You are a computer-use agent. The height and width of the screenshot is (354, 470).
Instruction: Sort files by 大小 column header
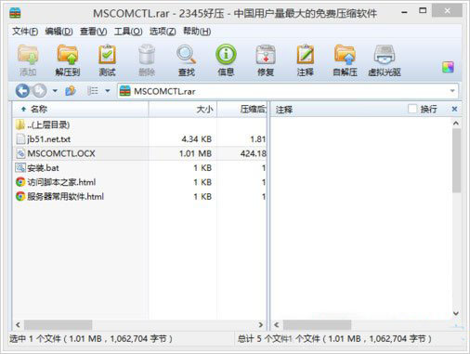tap(183, 109)
